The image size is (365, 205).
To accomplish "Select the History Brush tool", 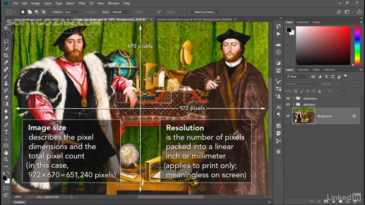I will tap(6, 90).
